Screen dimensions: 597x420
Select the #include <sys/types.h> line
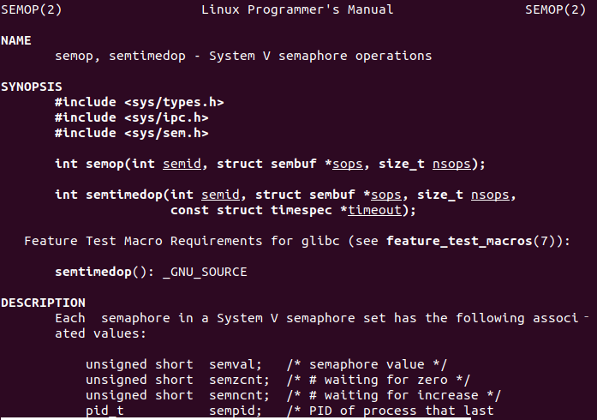tap(139, 103)
